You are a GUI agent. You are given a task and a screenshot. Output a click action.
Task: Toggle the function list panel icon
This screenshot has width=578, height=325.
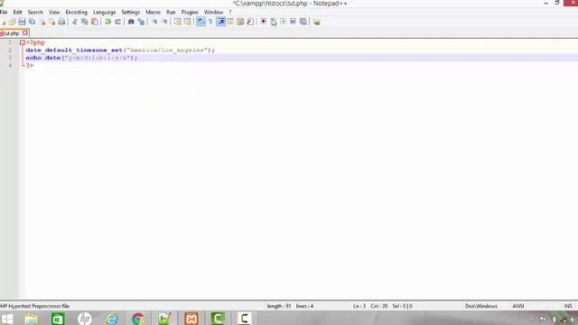tap(250, 22)
